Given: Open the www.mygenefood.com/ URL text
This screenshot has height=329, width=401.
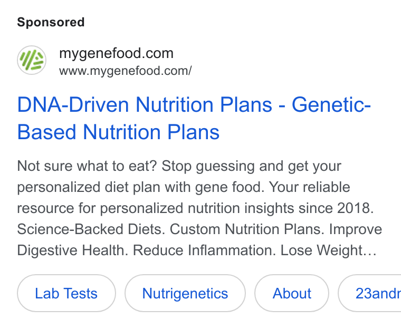Looking at the screenshot, I should click(126, 71).
